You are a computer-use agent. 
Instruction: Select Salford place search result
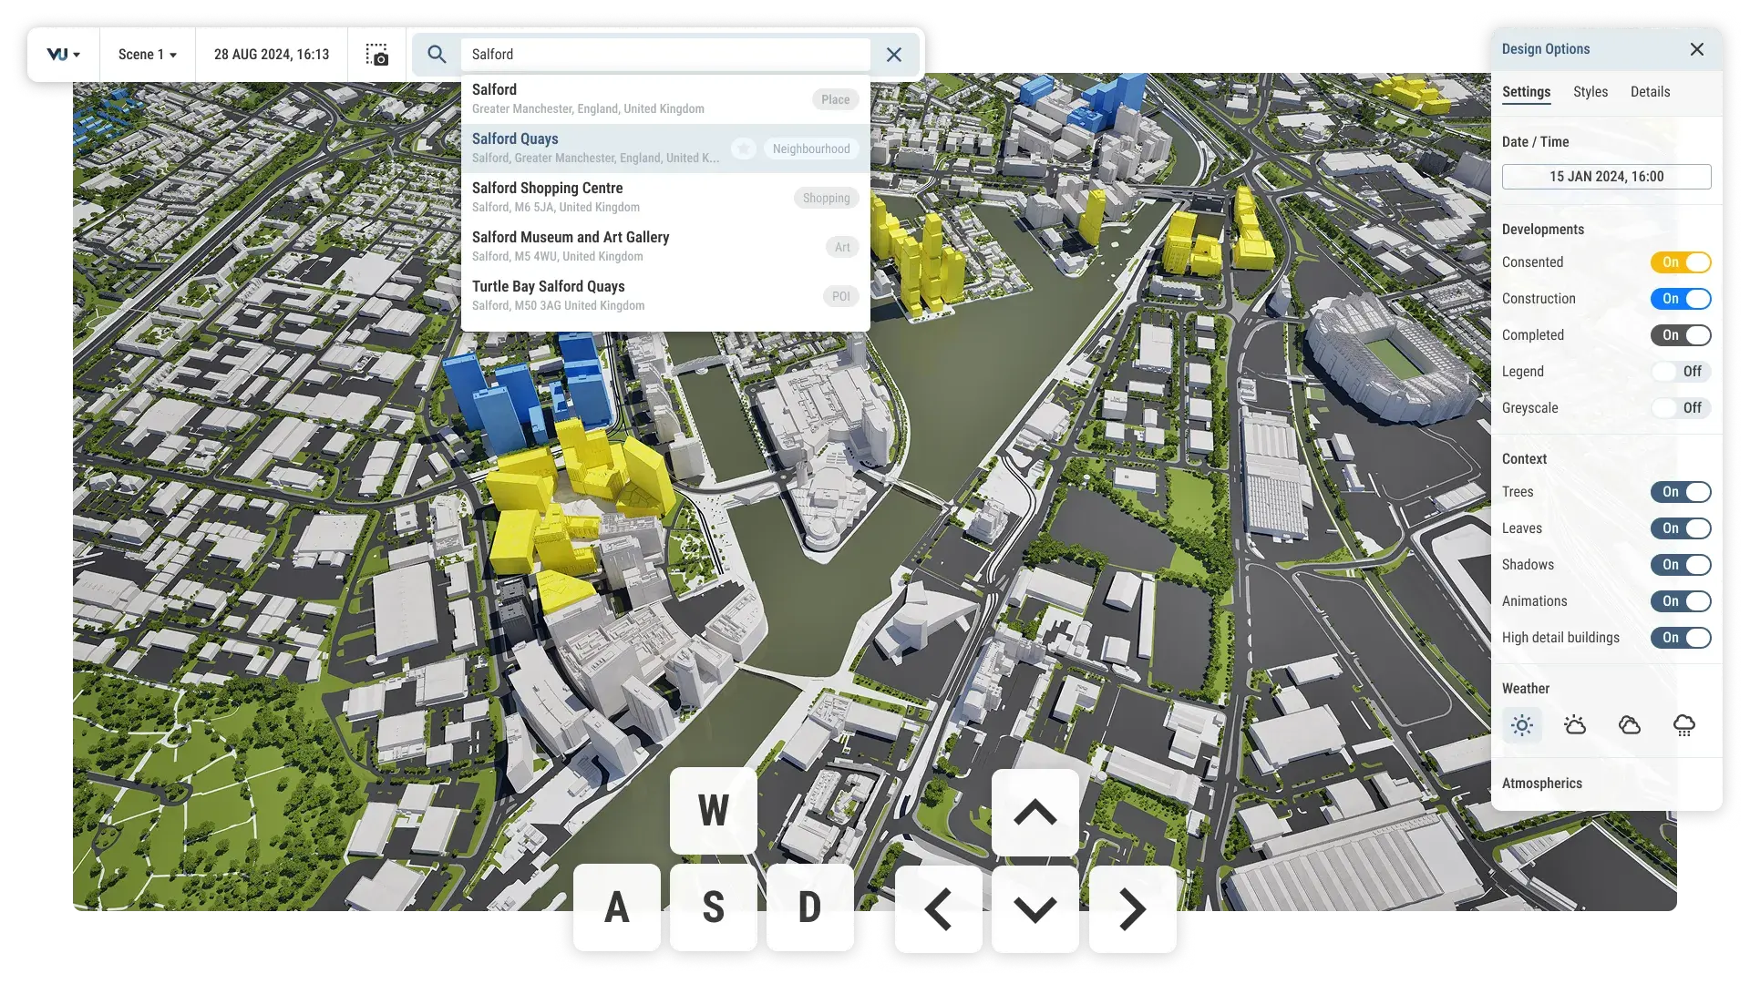[x=665, y=99]
